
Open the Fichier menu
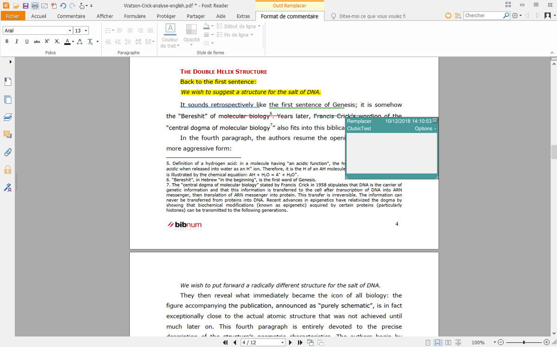coord(13,16)
